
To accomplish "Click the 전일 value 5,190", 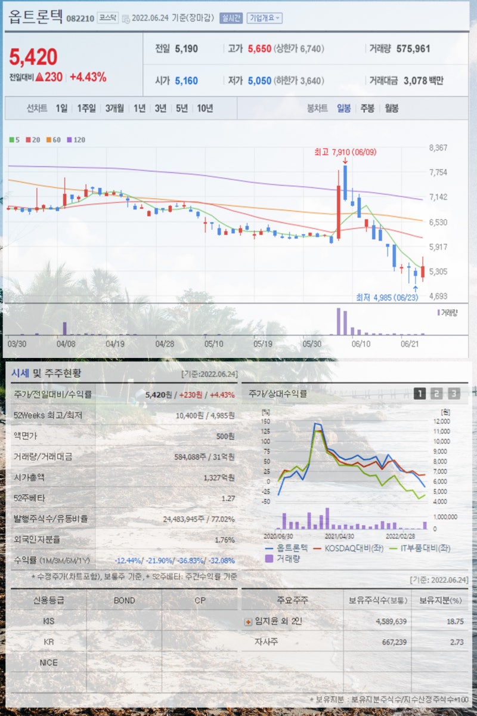I will pos(187,49).
